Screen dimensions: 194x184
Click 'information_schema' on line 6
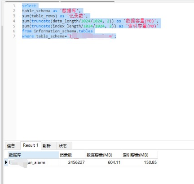(x=55, y=31)
